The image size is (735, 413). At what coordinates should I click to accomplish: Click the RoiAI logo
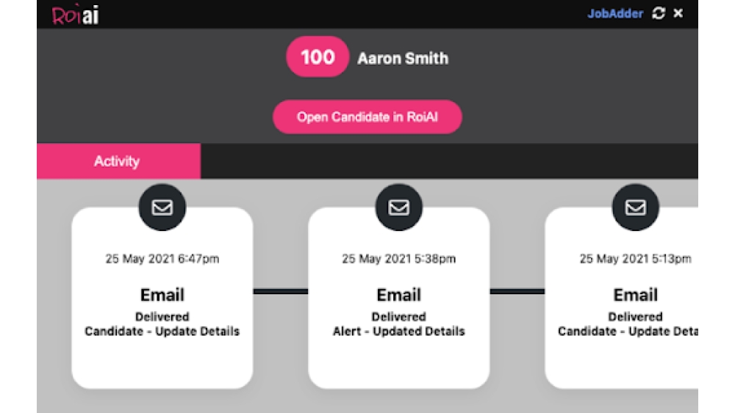(x=76, y=15)
